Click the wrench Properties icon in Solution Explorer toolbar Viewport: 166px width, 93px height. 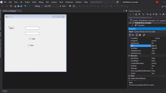click(x=163, y=14)
